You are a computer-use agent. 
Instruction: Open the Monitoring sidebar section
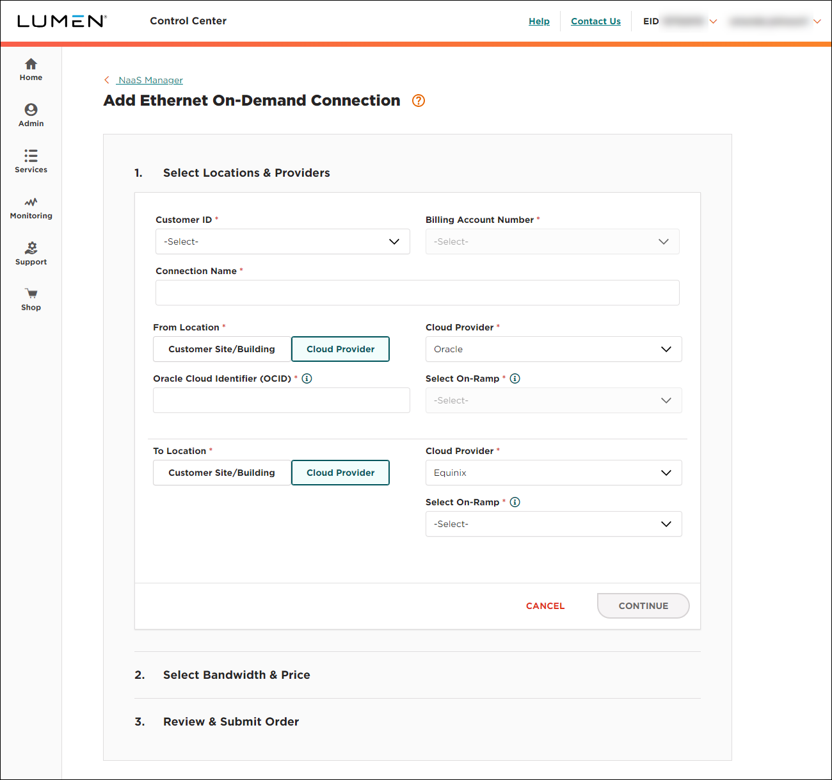tap(31, 208)
